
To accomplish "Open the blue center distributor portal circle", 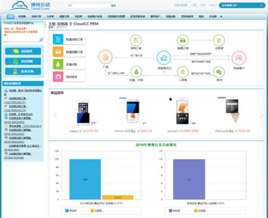I will [x=164, y=58].
